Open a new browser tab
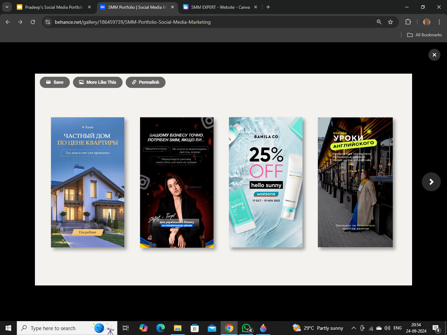This screenshot has height=335, width=447. (268, 7)
